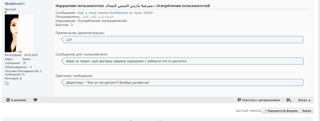320x121 pixels.
Task: Click the green online status indicator
Action: click(24, 4)
